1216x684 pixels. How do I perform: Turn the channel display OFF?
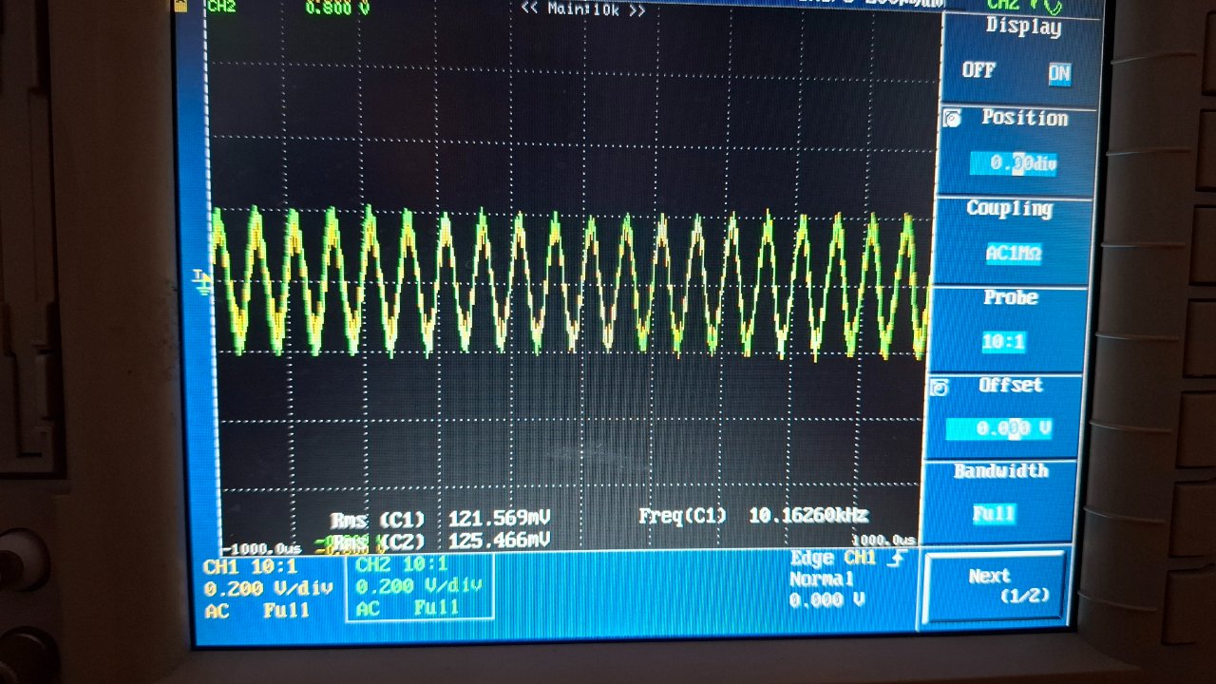(978, 71)
